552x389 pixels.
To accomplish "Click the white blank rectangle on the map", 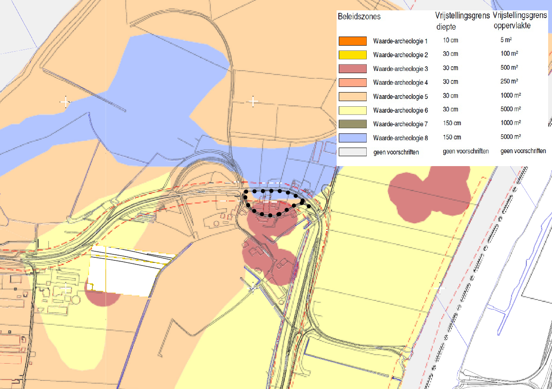I will [x=125, y=271].
